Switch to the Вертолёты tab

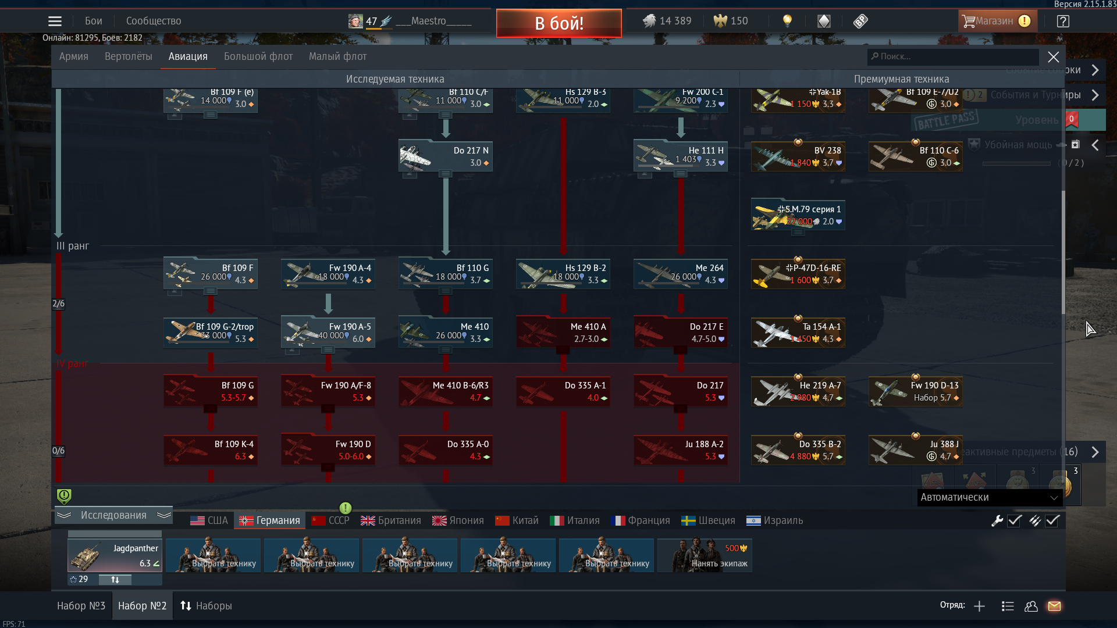pos(129,56)
